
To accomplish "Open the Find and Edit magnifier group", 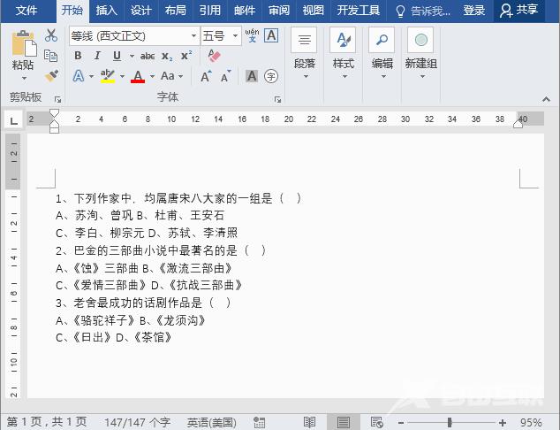I will pyautogui.click(x=382, y=53).
